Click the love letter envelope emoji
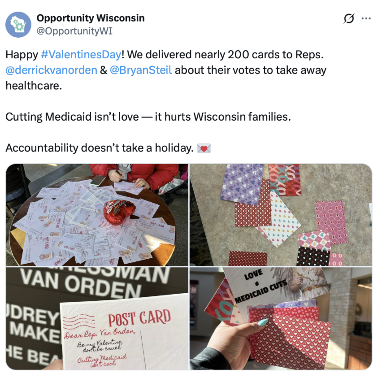Screen dimensions: 382x382 click(x=204, y=148)
